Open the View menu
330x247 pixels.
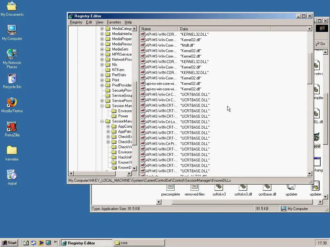pos(99,22)
